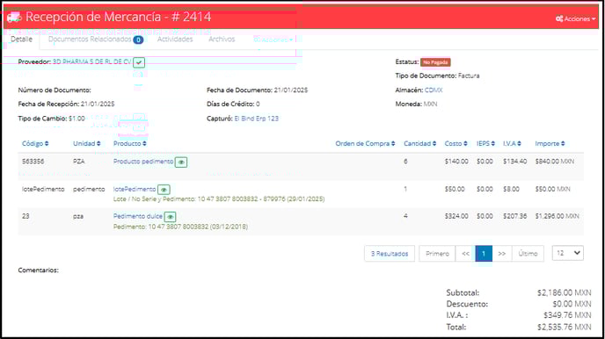Open the Producto pedimento product link
This screenshot has height=339, width=605.
click(143, 162)
